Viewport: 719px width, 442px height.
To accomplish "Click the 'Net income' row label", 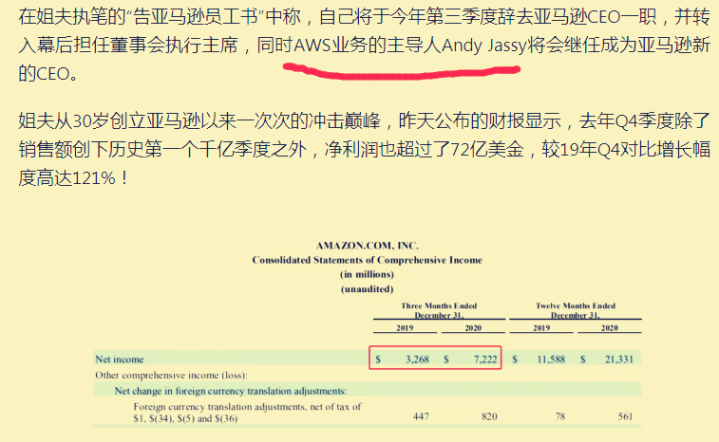I will [x=120, y=359].
